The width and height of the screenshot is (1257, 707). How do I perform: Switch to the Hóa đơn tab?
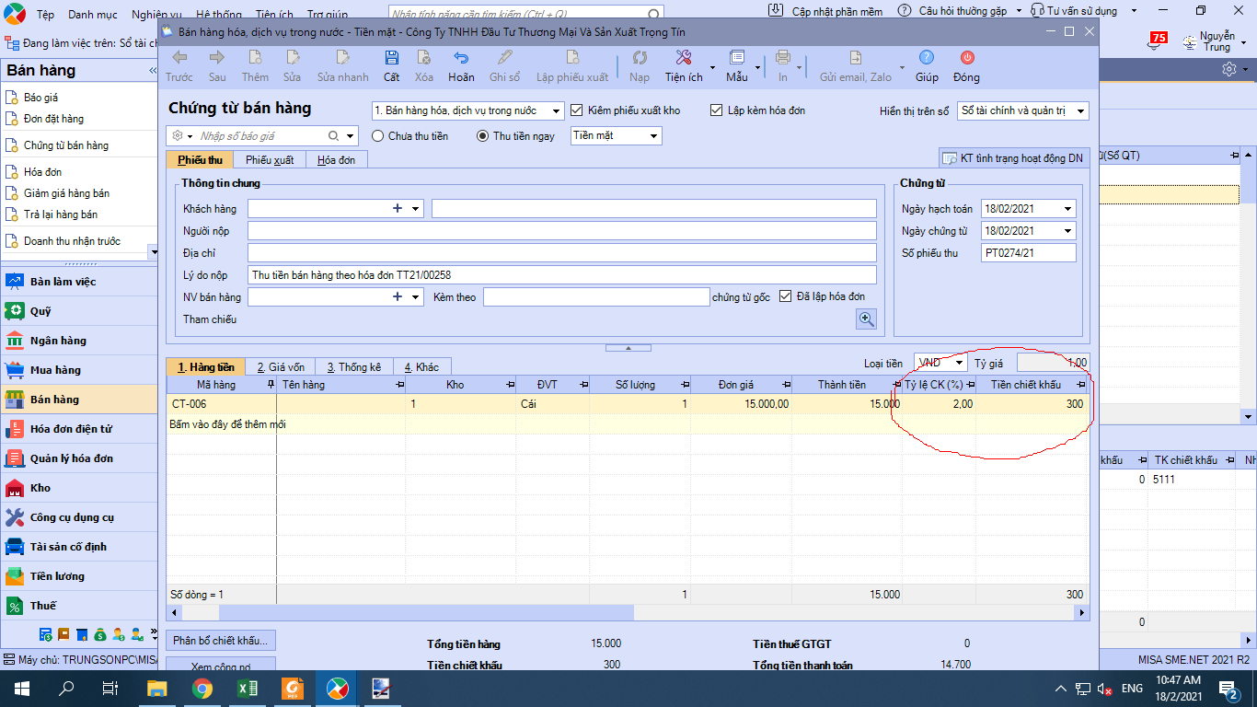click(x=336, y=160)
